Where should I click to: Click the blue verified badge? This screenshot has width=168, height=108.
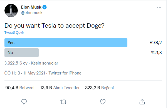45,7
